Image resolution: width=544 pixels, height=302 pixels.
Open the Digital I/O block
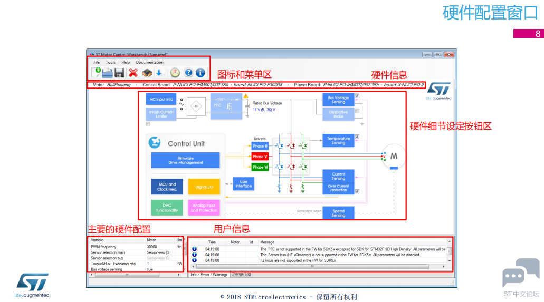click(204, 187)
